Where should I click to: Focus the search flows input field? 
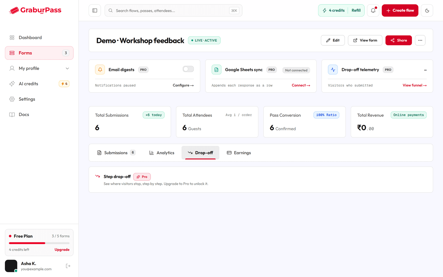tap(173, 11)
